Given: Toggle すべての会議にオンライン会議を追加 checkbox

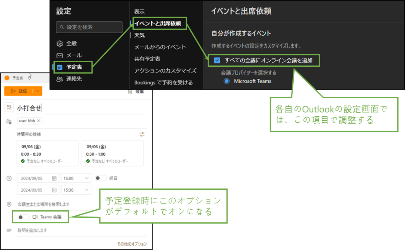Looking at the screenshot, I should pos(217,61).
